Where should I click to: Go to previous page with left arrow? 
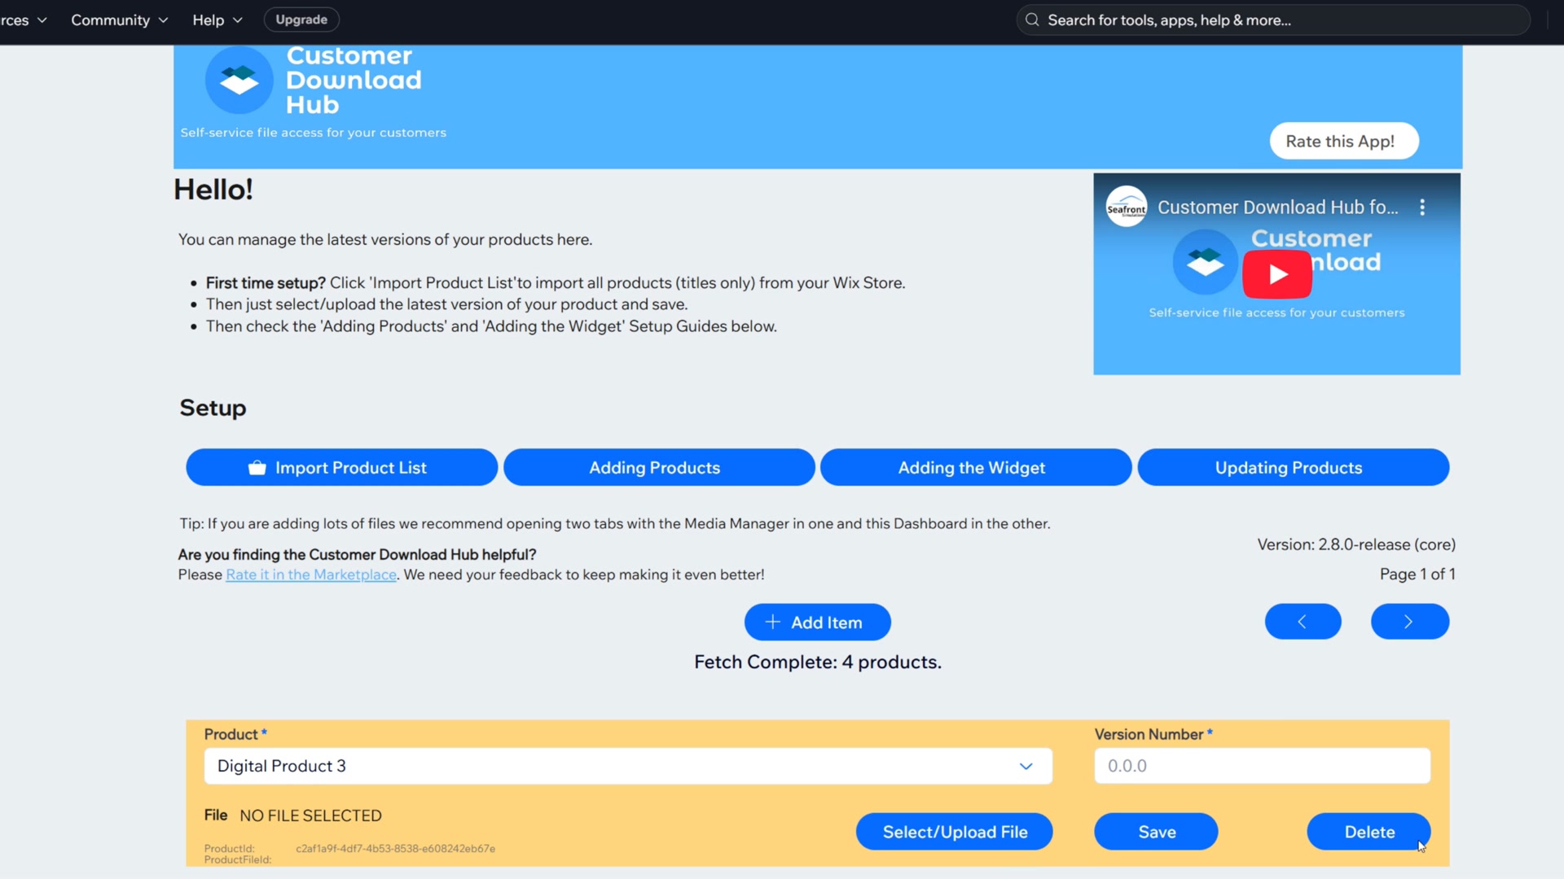[x=1303, y=622]
